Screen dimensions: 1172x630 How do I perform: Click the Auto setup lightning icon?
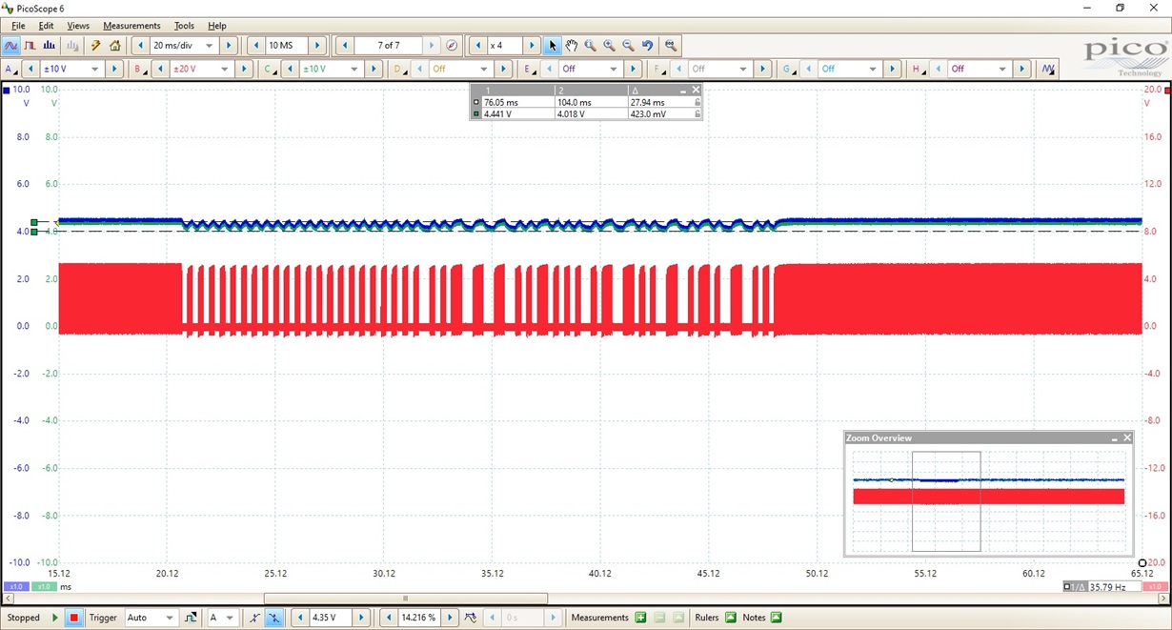point(96,45)
